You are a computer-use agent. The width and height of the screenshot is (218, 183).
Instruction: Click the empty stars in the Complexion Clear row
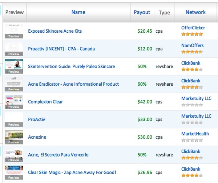(x=192, y=105)
